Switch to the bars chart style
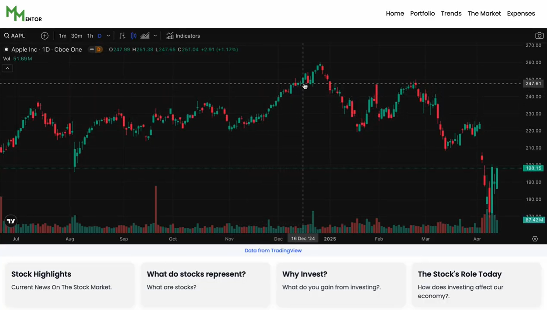Viewport: 547px width, 310px height. (122, 36)
